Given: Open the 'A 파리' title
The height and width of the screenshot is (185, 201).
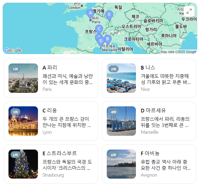Looking at the screenshot, I should click(50, 68).
